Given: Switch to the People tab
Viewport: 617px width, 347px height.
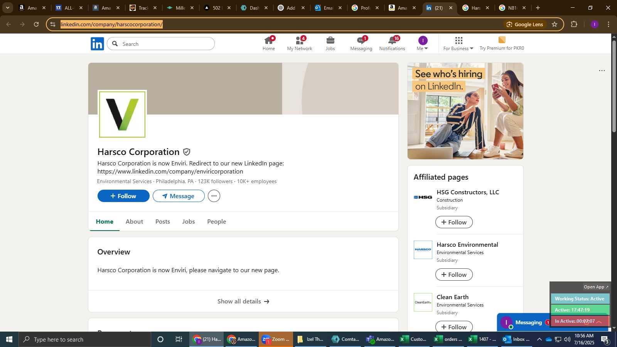Looking at the screenshot, I should [217, 222].
